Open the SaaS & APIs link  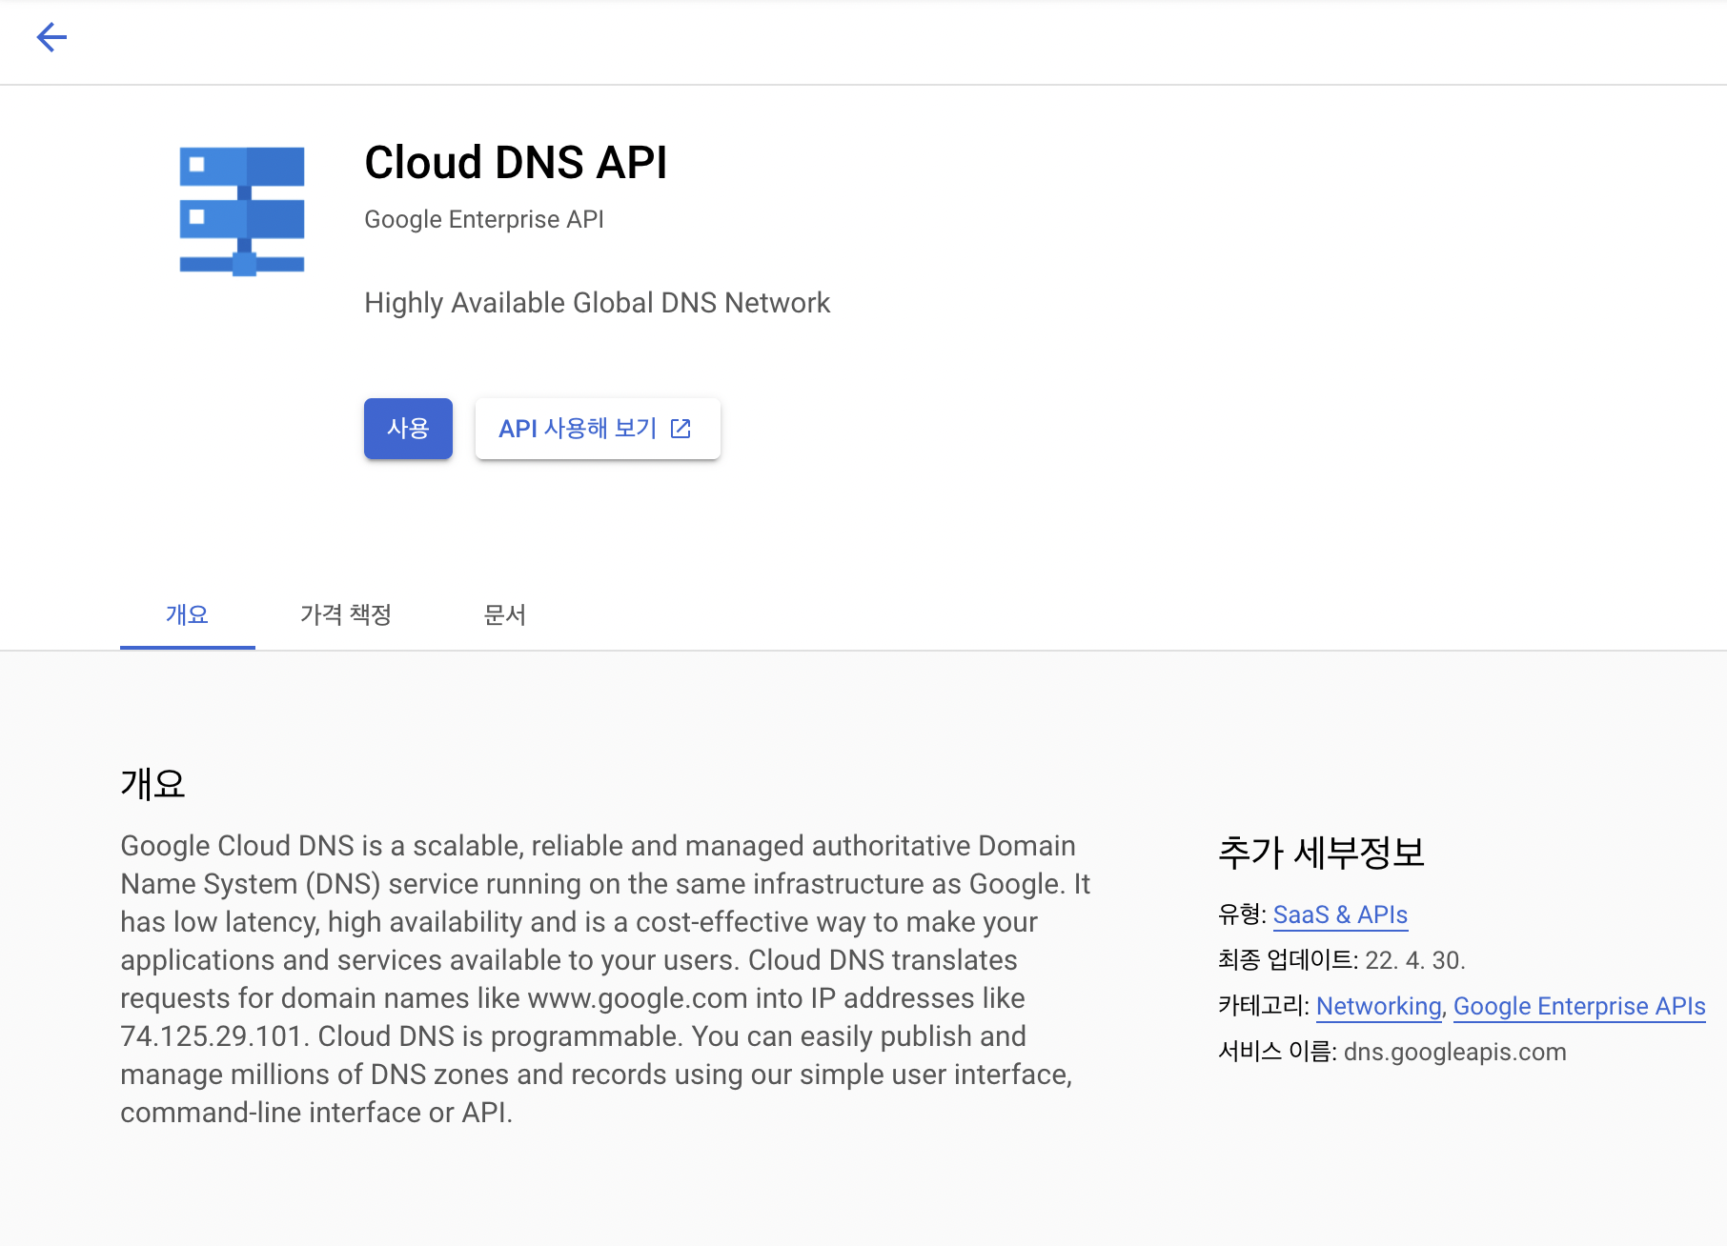(x=1340, y=914)
